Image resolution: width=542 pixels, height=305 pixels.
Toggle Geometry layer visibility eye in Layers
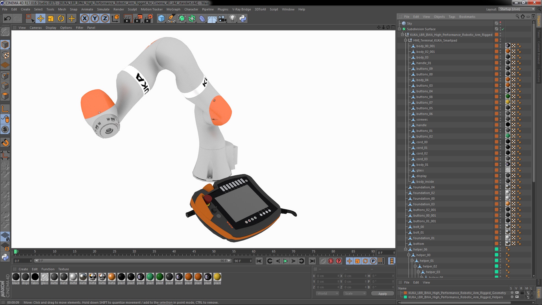517,293
